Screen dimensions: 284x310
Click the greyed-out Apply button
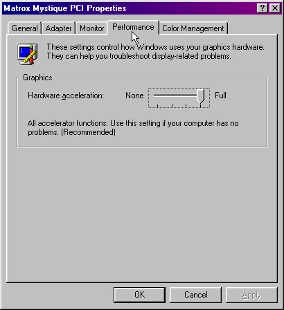click(x=251, y=295)
